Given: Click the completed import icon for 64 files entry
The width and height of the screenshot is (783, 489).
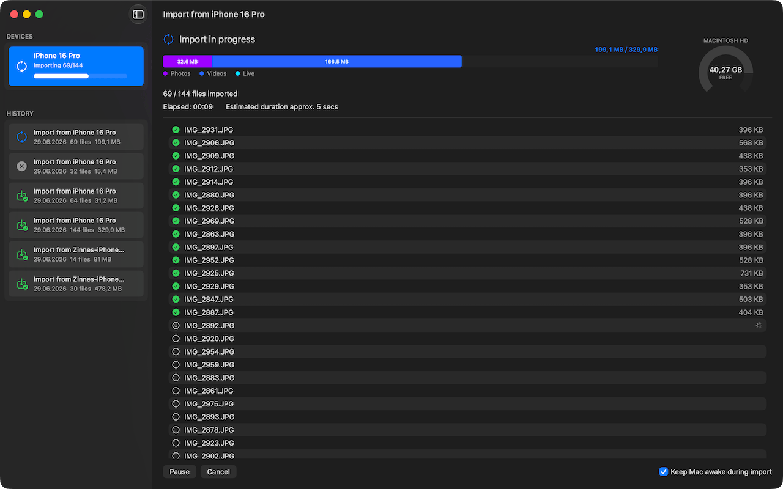Looking at the screenshot, I should pyautogui.click(x=21, y=196).
